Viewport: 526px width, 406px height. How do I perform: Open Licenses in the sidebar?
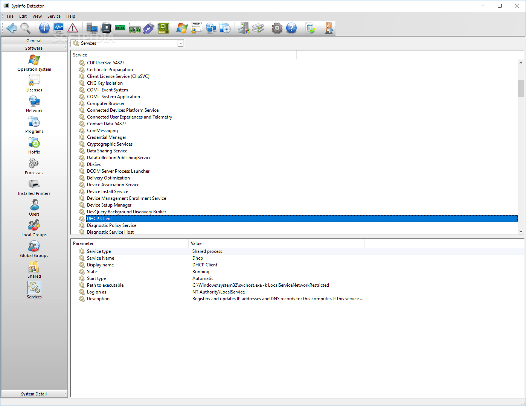(x=34, y=84)
